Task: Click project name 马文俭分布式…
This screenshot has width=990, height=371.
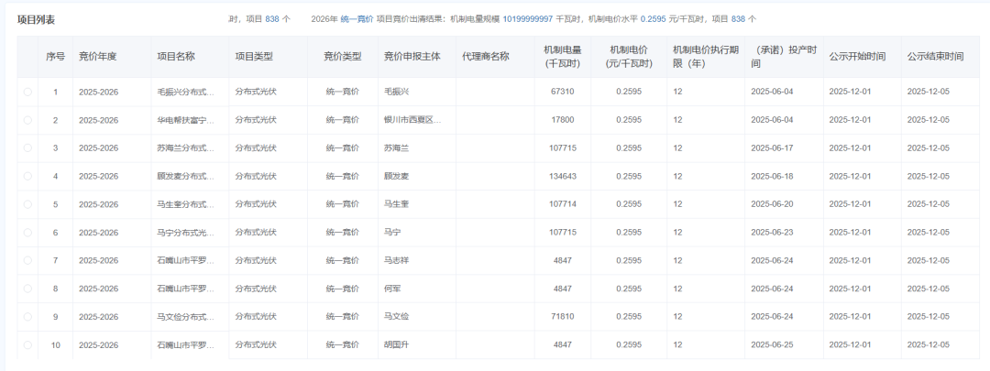Action: 185,317
